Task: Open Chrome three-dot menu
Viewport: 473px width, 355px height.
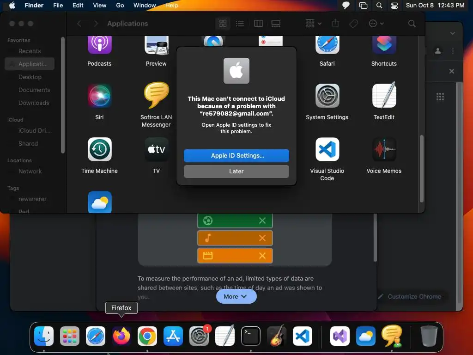Action: tap(453, 51)
